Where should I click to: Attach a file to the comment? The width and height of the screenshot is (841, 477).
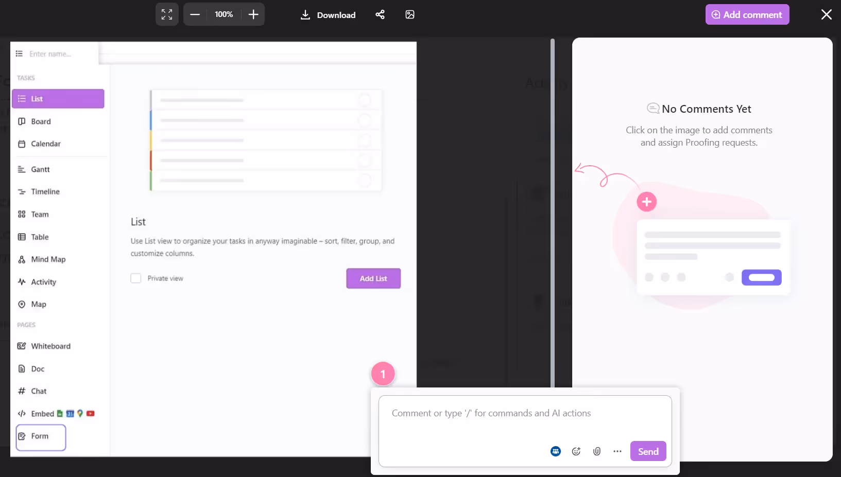[x=596, y=451]
